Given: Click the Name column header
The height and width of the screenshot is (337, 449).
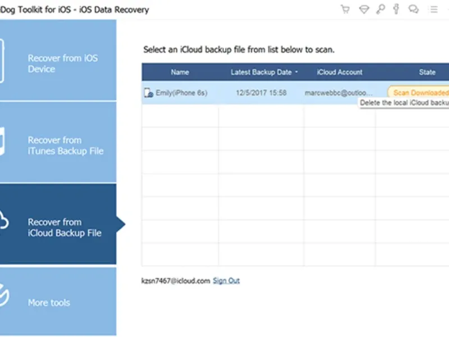Looking at the screenshot, I should click(180, 72).
